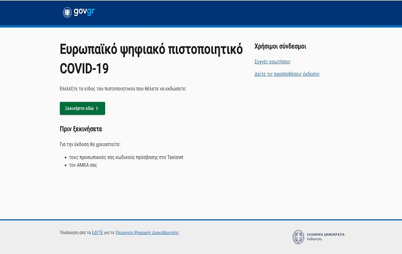Click the Hellenic Republic emblem in footer

[298, 236]
